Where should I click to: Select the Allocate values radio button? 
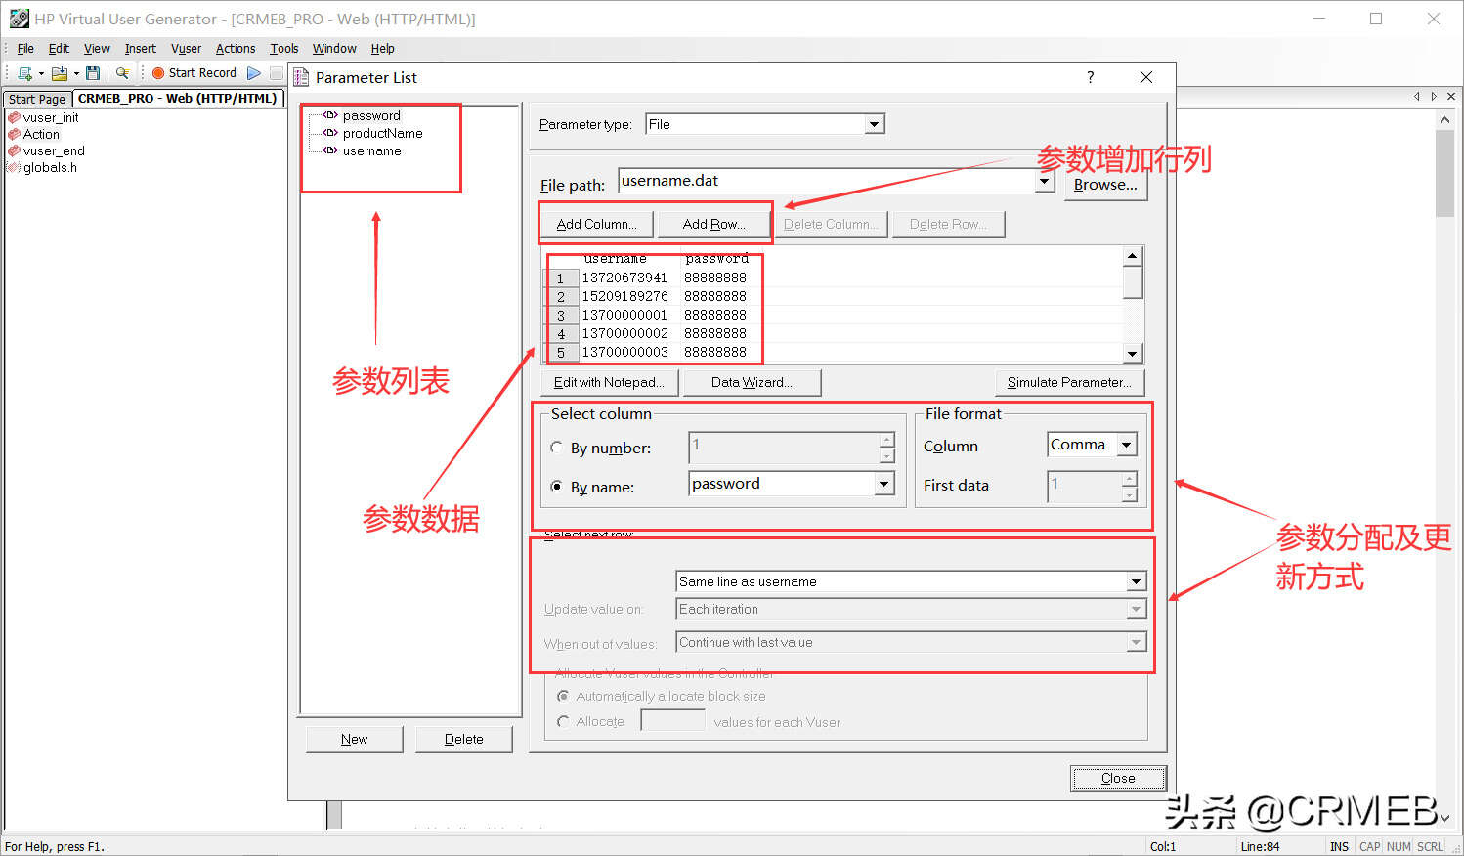pos(563,722)
